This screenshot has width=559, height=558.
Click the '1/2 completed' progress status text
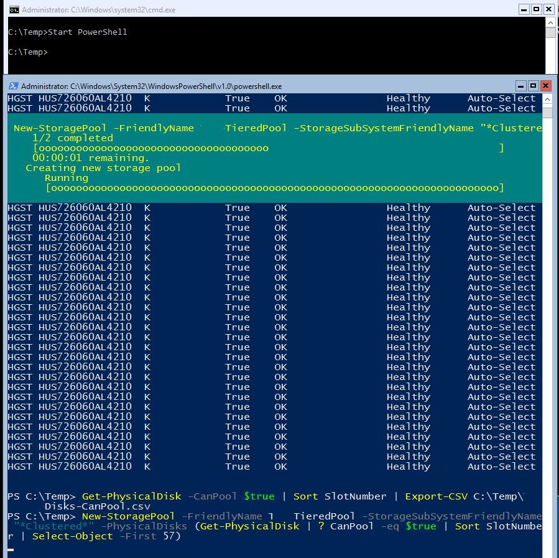pos(73,138)
